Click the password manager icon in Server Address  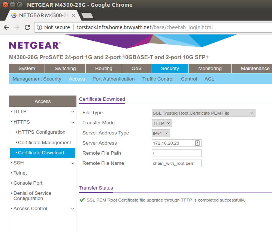[x=197, y=143]
